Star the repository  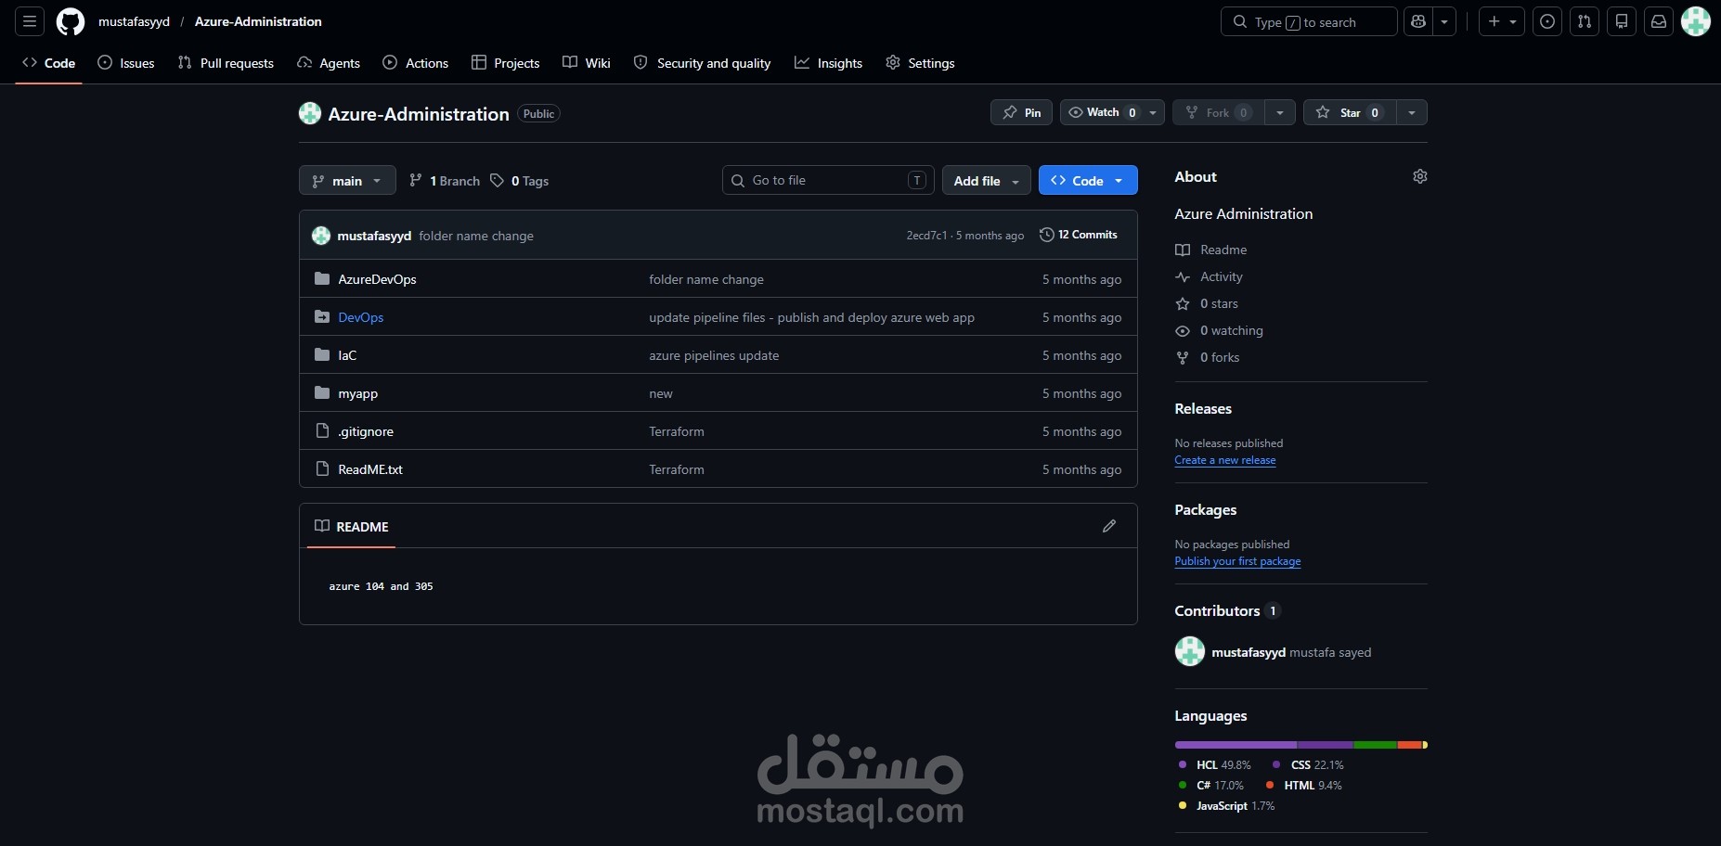[x=1349, y=112]
